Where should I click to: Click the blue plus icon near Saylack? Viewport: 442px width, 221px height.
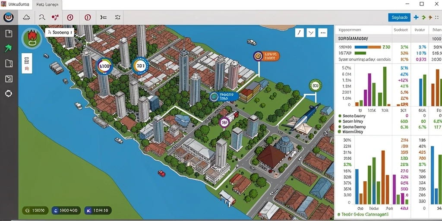tap(416, 17)
